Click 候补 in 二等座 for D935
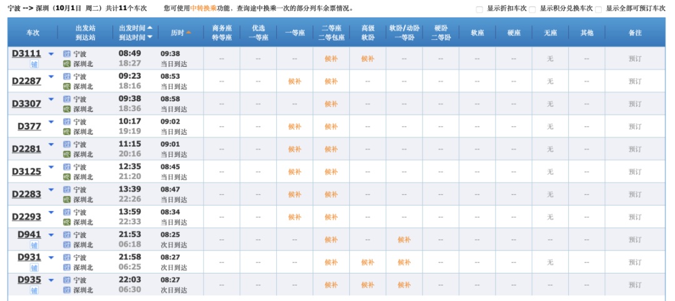This screenshot has height=301, width=675. pyautogui.click(x=331, y=285)
